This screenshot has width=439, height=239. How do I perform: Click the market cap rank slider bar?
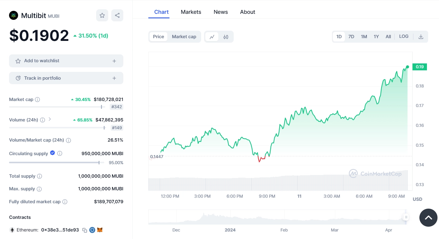[x=57, y=107]
